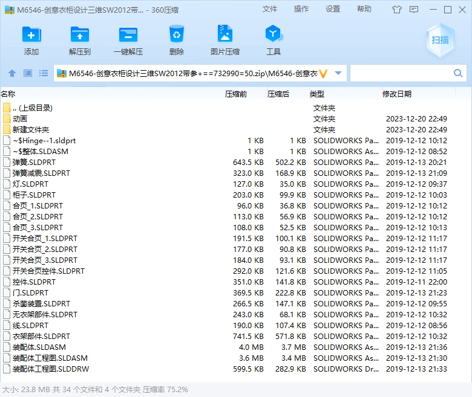Viewport: 472px width, 397px height.
Task: Click the 一键解压 (one-click extract) icon
Action: [128, 34]
